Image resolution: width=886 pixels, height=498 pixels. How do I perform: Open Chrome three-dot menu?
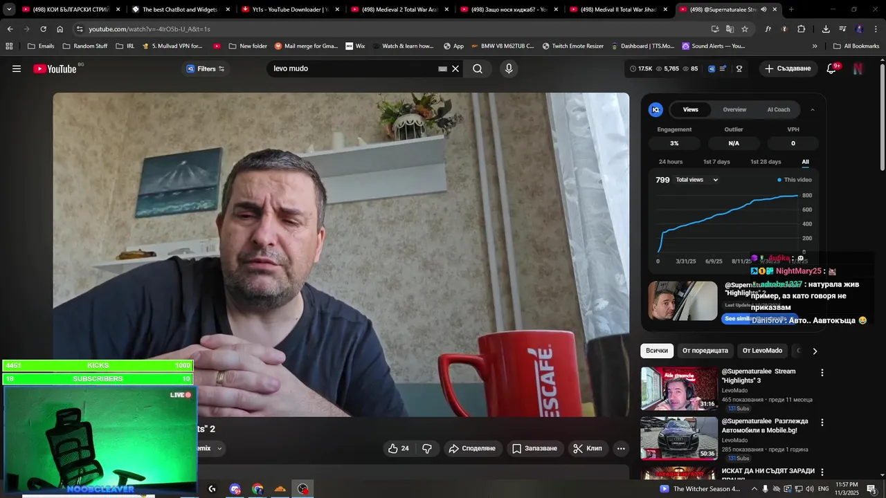pyautogui.click(x=876, y=29)
